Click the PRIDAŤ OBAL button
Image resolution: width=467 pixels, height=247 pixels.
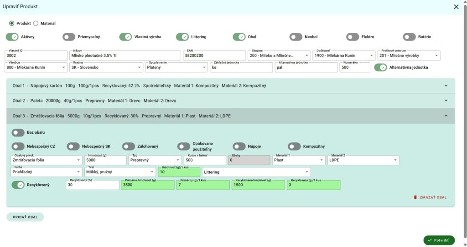25,217
